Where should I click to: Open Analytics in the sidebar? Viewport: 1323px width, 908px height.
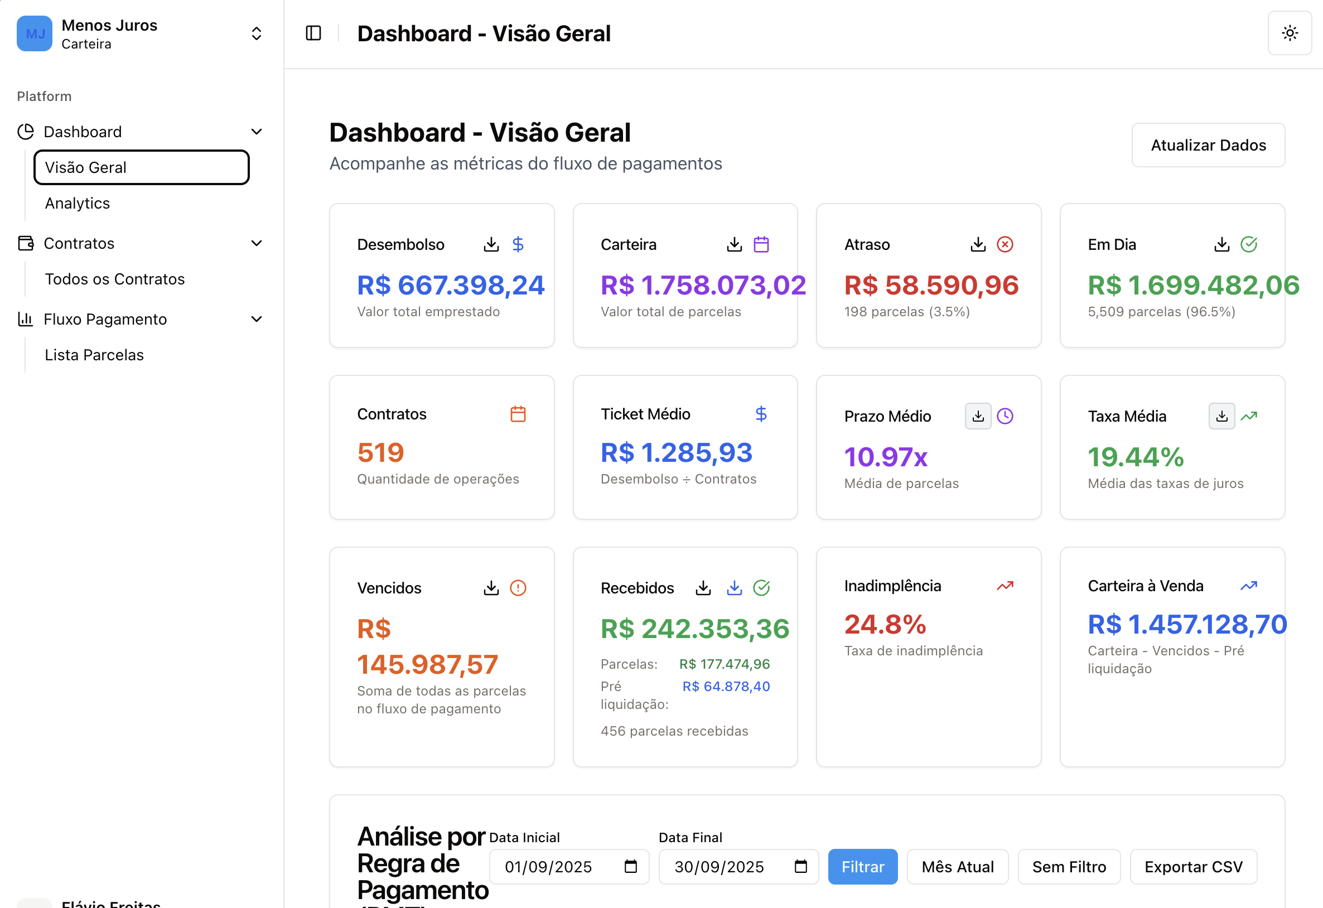[x=78, y=203]
